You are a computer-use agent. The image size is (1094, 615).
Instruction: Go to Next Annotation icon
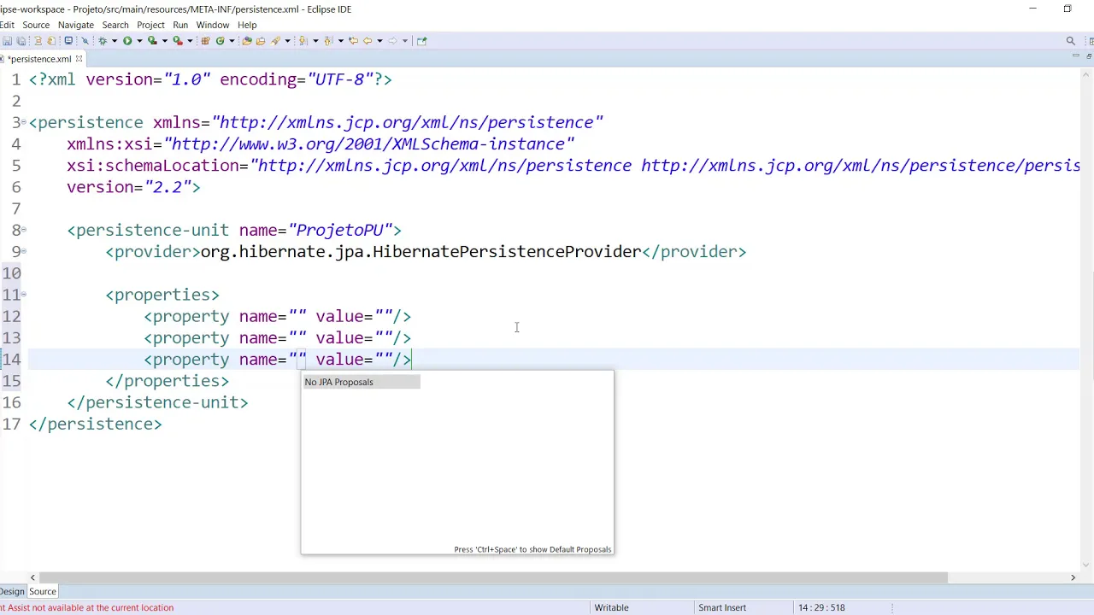coord(303,40)
